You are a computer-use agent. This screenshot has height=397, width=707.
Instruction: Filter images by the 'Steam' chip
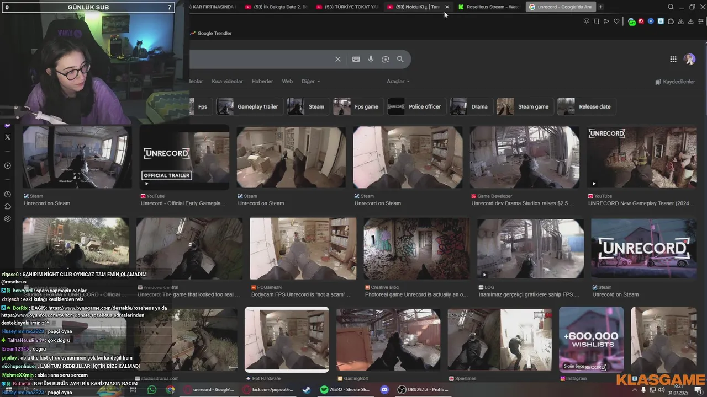(308, 106)
